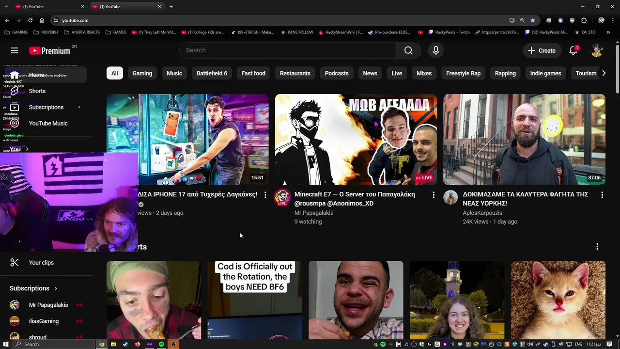Open the notifications bell
This screenshot has height=349, width=620.
(573, 50)
